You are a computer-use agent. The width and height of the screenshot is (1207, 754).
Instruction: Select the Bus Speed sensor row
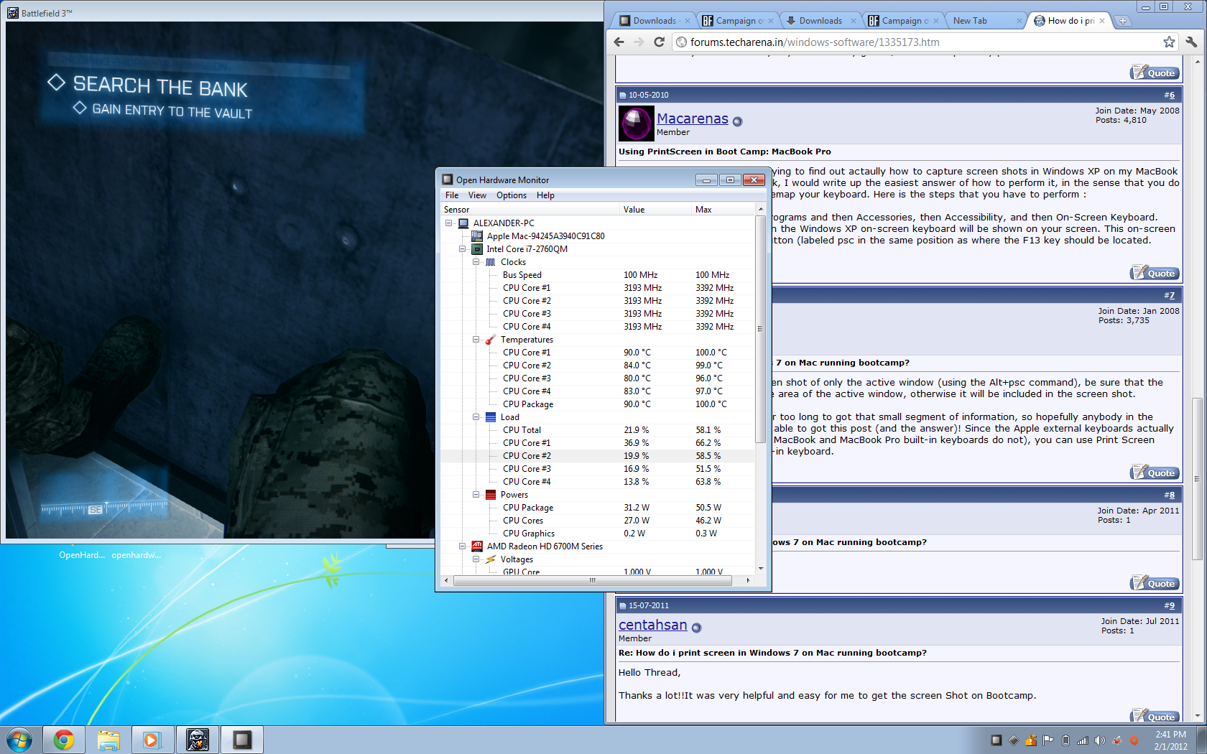pos(598,275)
